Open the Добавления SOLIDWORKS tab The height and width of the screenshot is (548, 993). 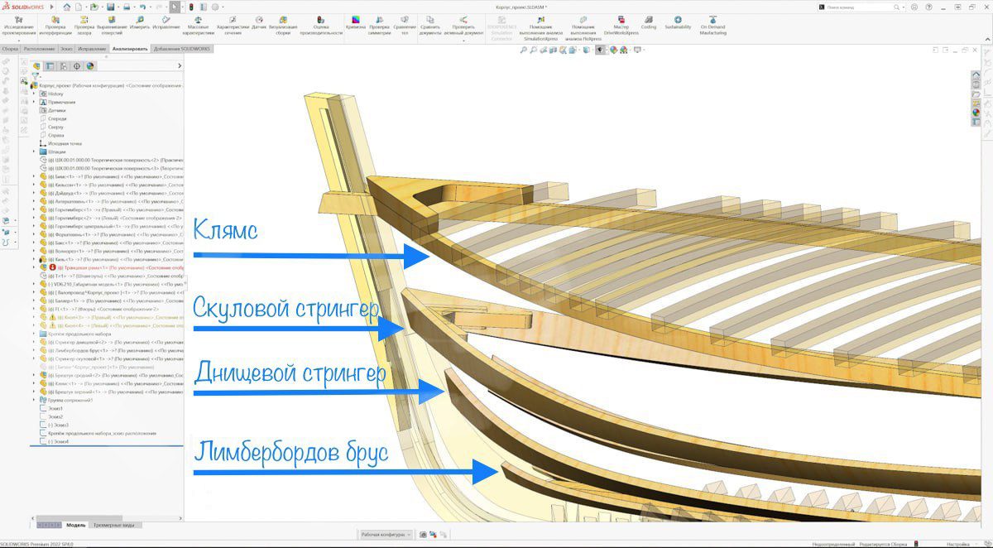tap(183, 49)
